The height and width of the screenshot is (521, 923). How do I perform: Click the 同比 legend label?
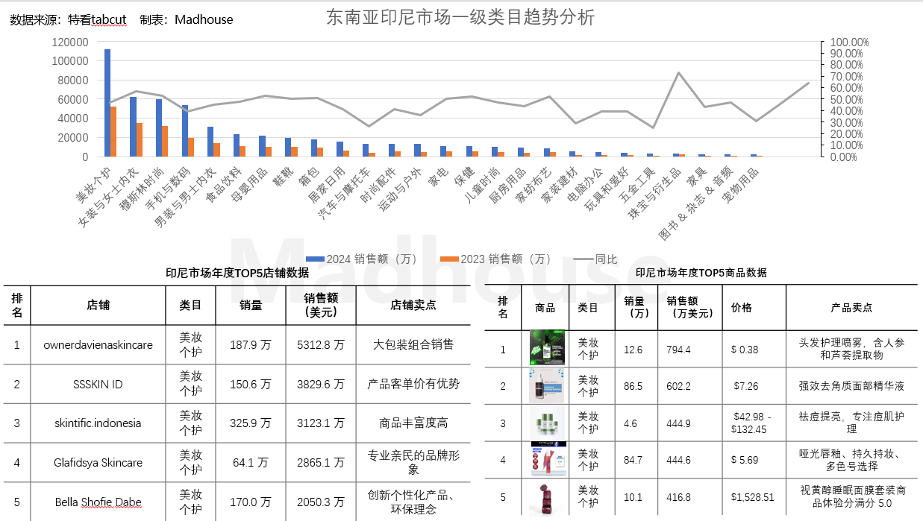pyautogui.click(x=607, y=259)
